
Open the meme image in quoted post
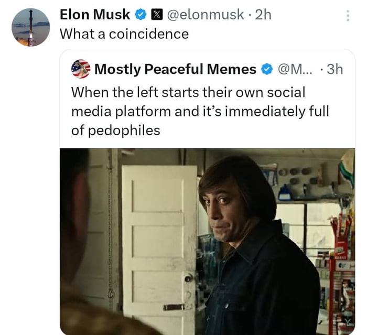[207, 241]
